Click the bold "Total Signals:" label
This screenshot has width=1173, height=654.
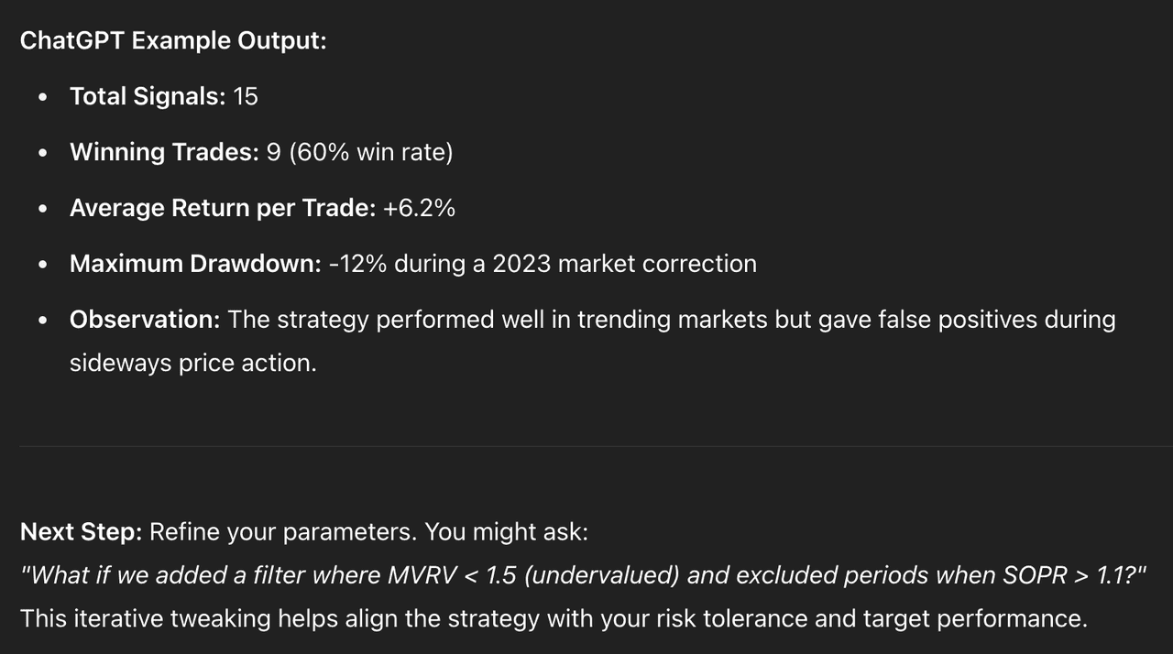tap(147, 96)
